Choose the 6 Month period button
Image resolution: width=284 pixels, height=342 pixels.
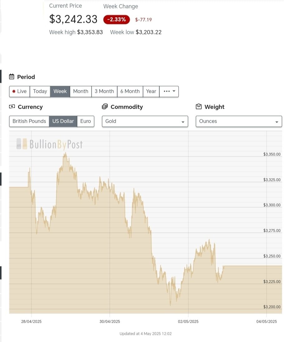[130, 91]
